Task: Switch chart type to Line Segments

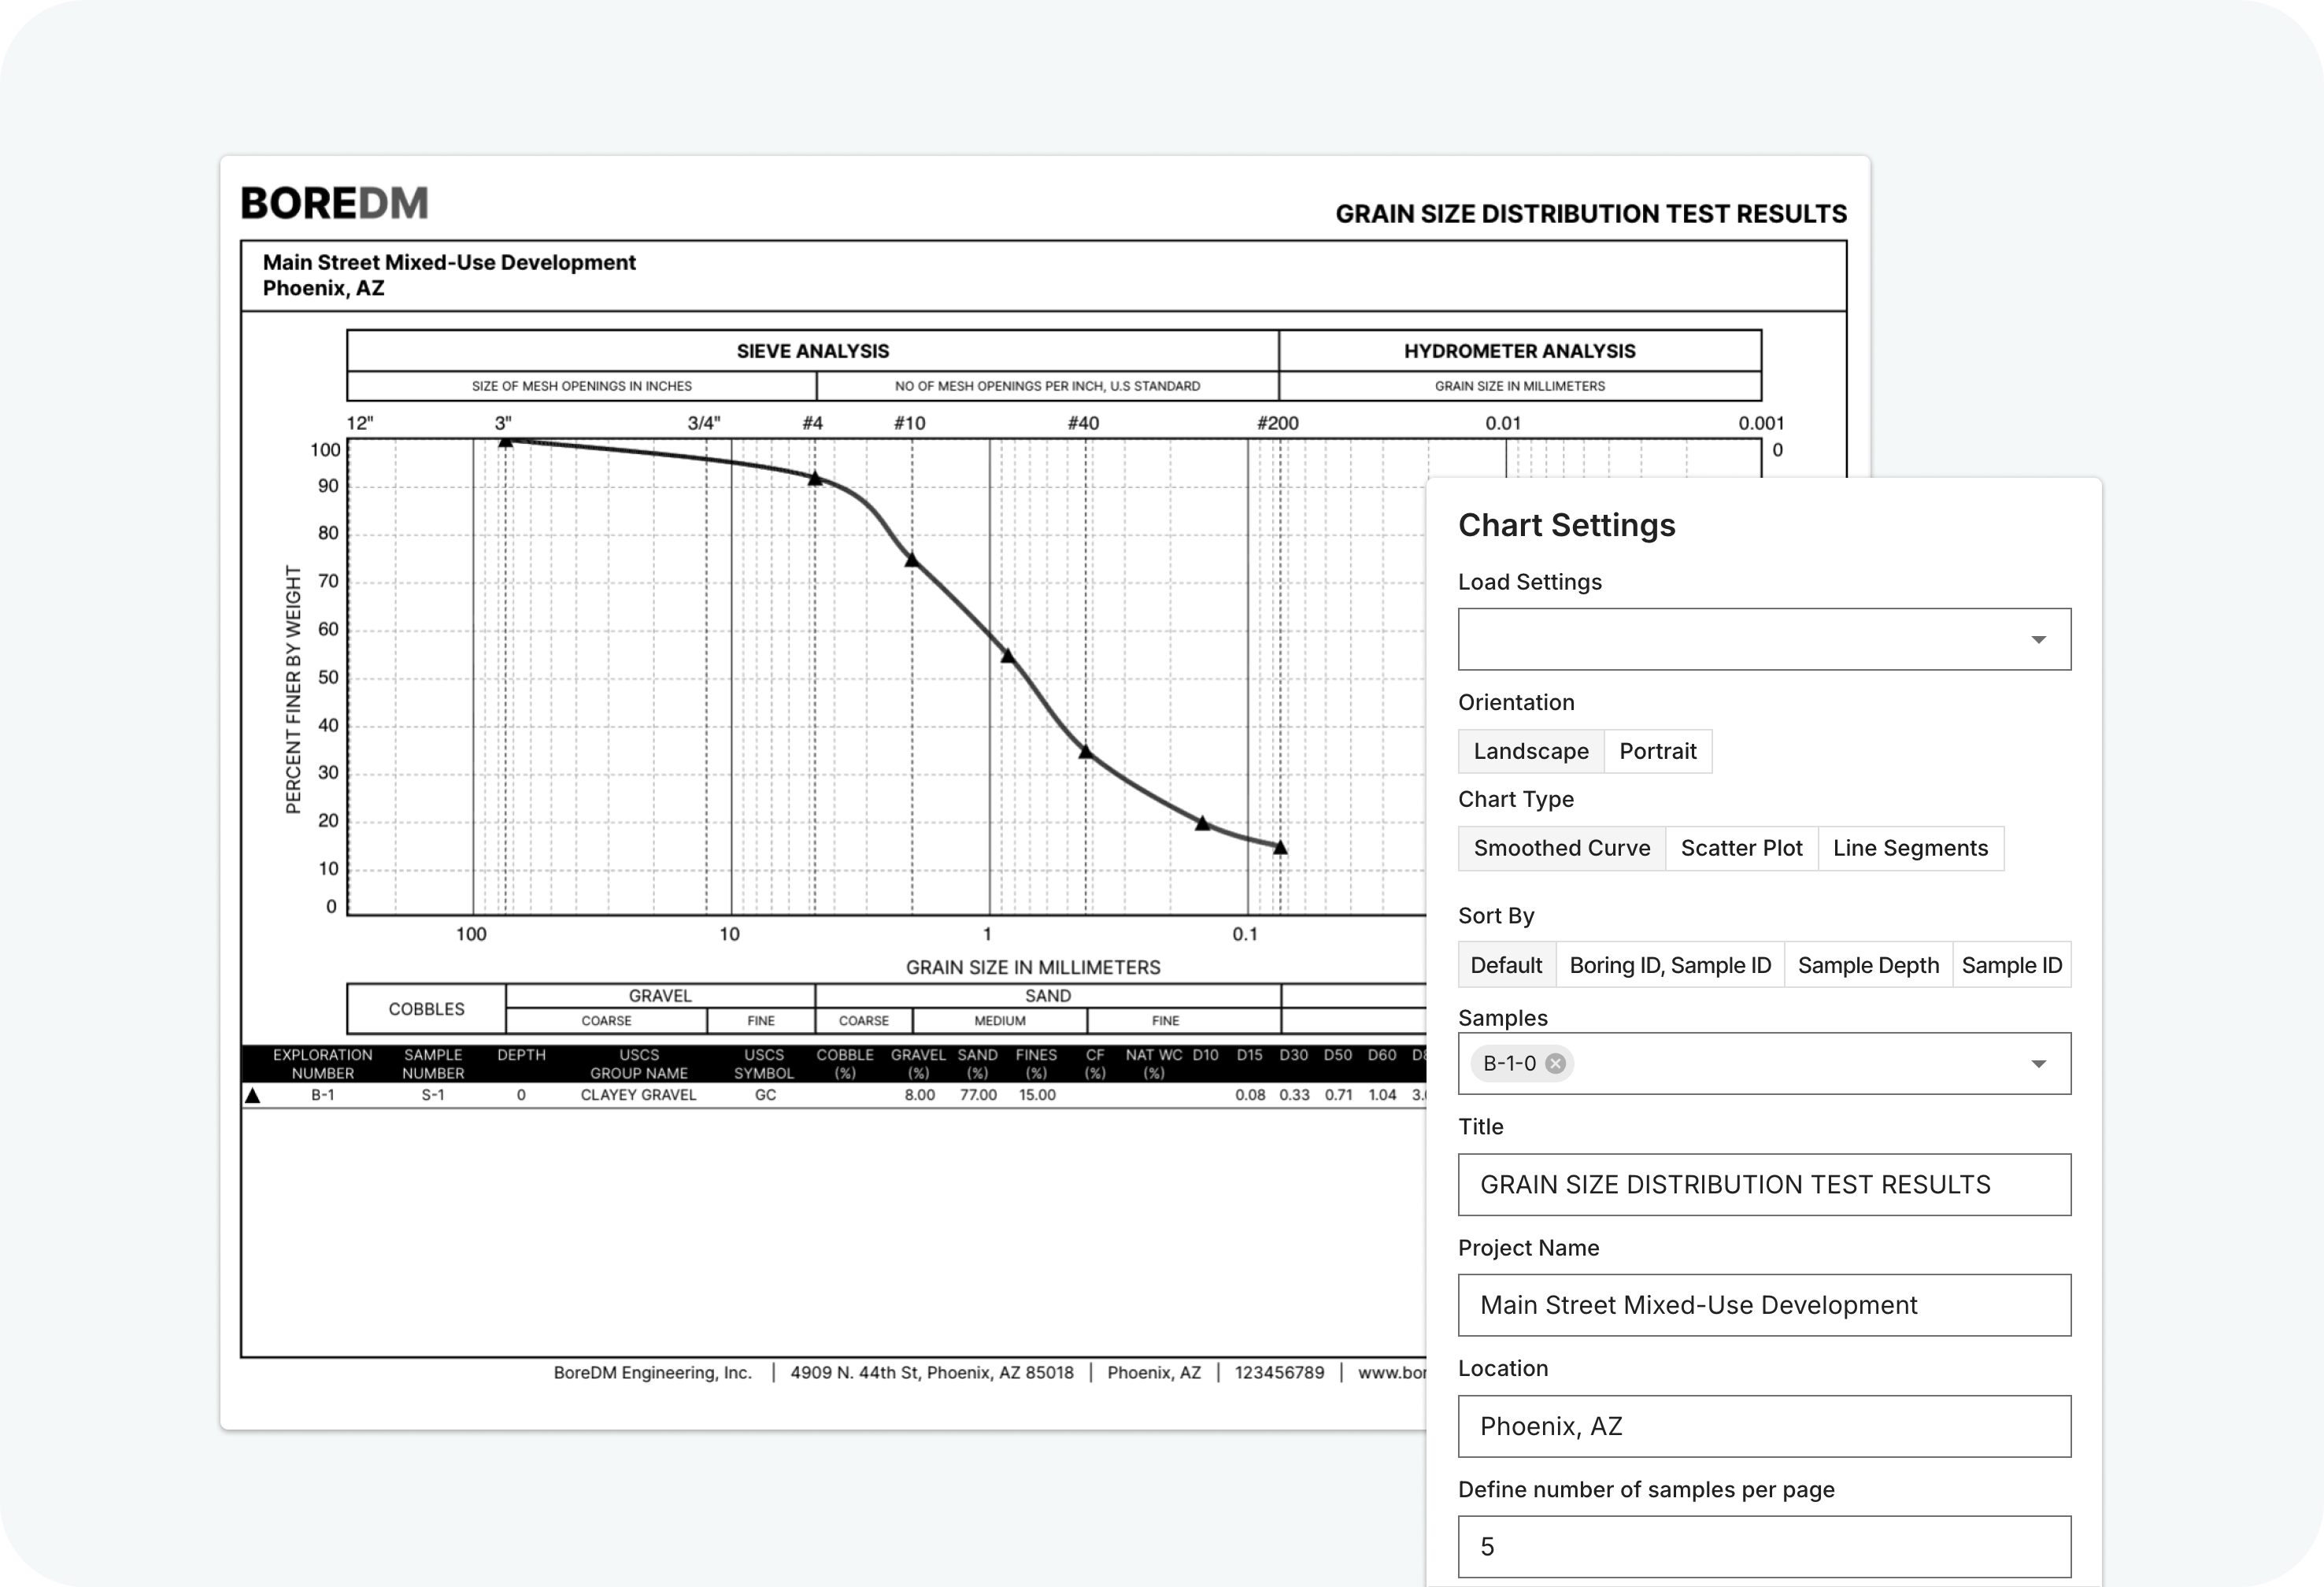Action: (1909, 848)
